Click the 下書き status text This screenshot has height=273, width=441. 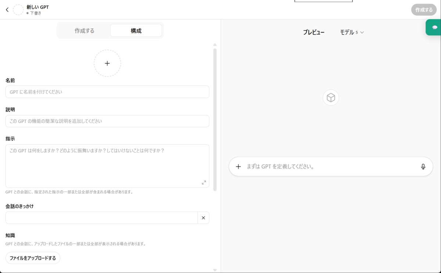[36, 13]
